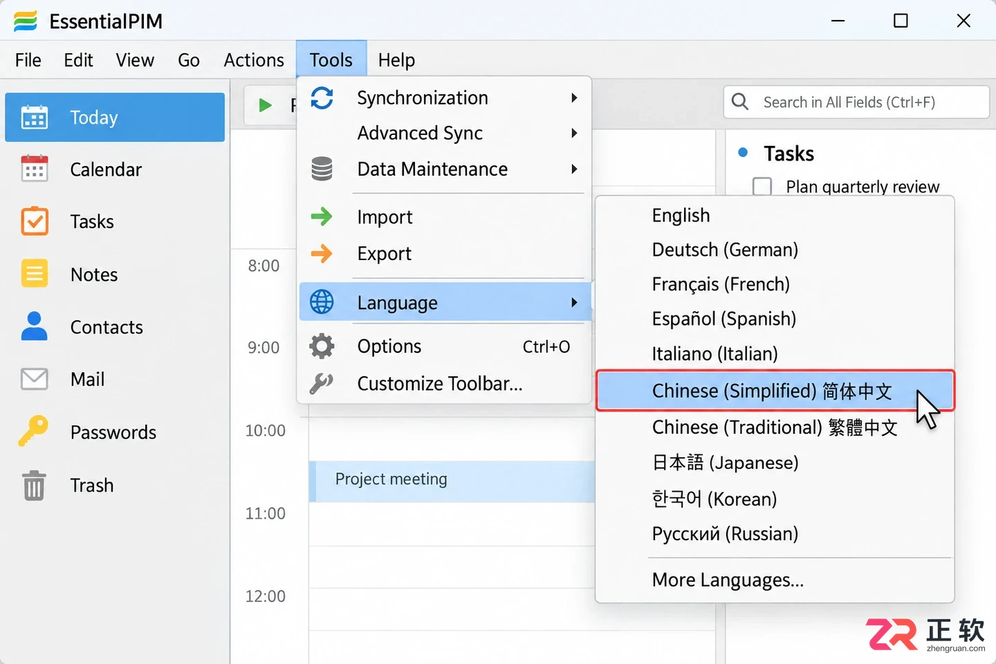This screenshot has height=664, width=996.
Task: Click the Options gear icon
Action: tap(322, 346)
